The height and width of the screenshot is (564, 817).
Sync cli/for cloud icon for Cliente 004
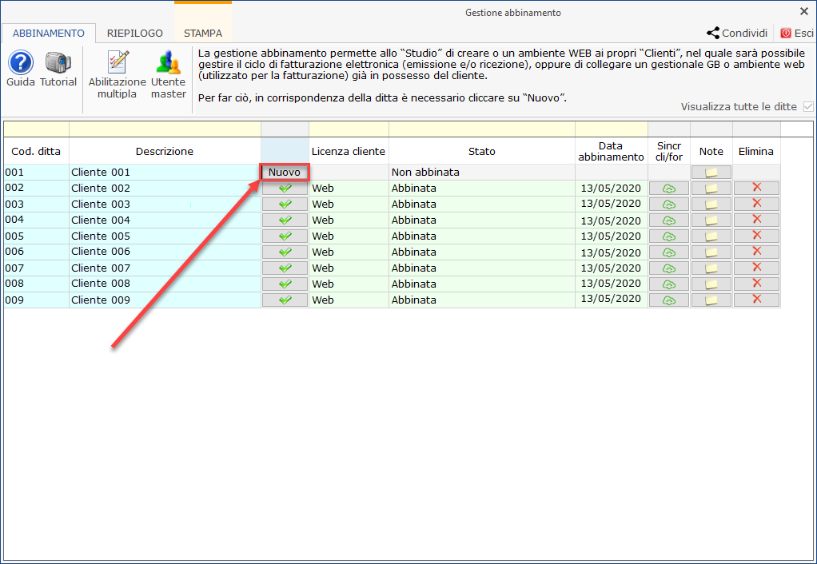tap(669, 220)
